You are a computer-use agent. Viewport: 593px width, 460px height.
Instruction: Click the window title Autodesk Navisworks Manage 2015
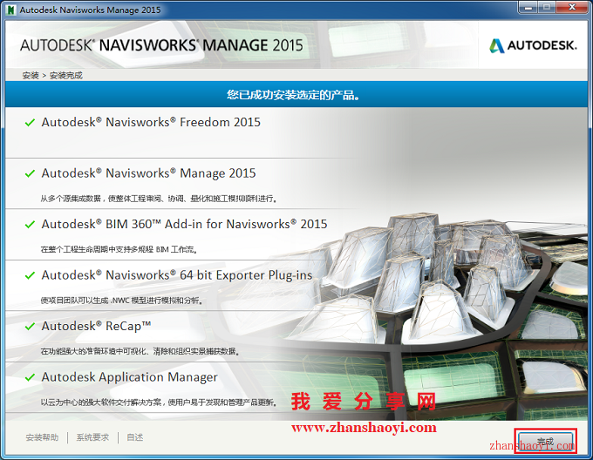pyautogui.click(x=90, y=10)
